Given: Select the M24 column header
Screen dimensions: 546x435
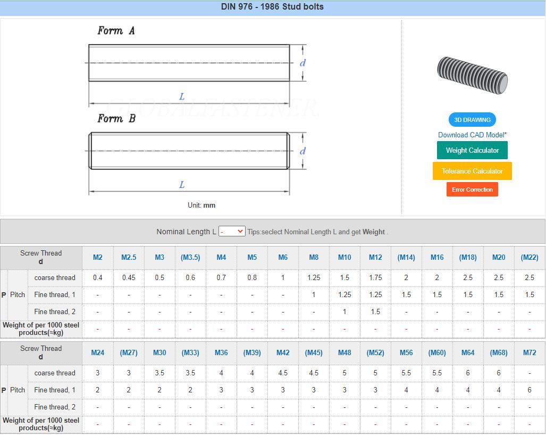Looking at the screenshot, I should [98, 352].
